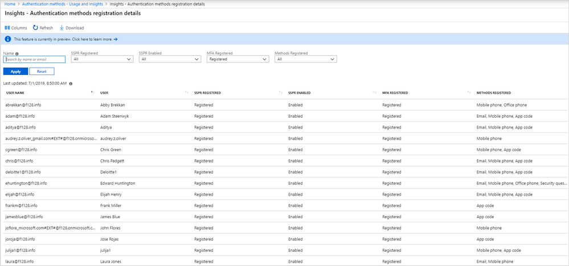Focus the Search by name or email field
The height and width of the screenshot is (266, 569).
click(34, 59)
